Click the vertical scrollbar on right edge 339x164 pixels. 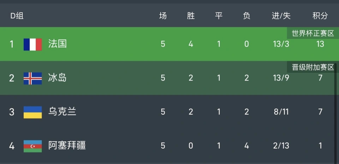tap(336, 113)
